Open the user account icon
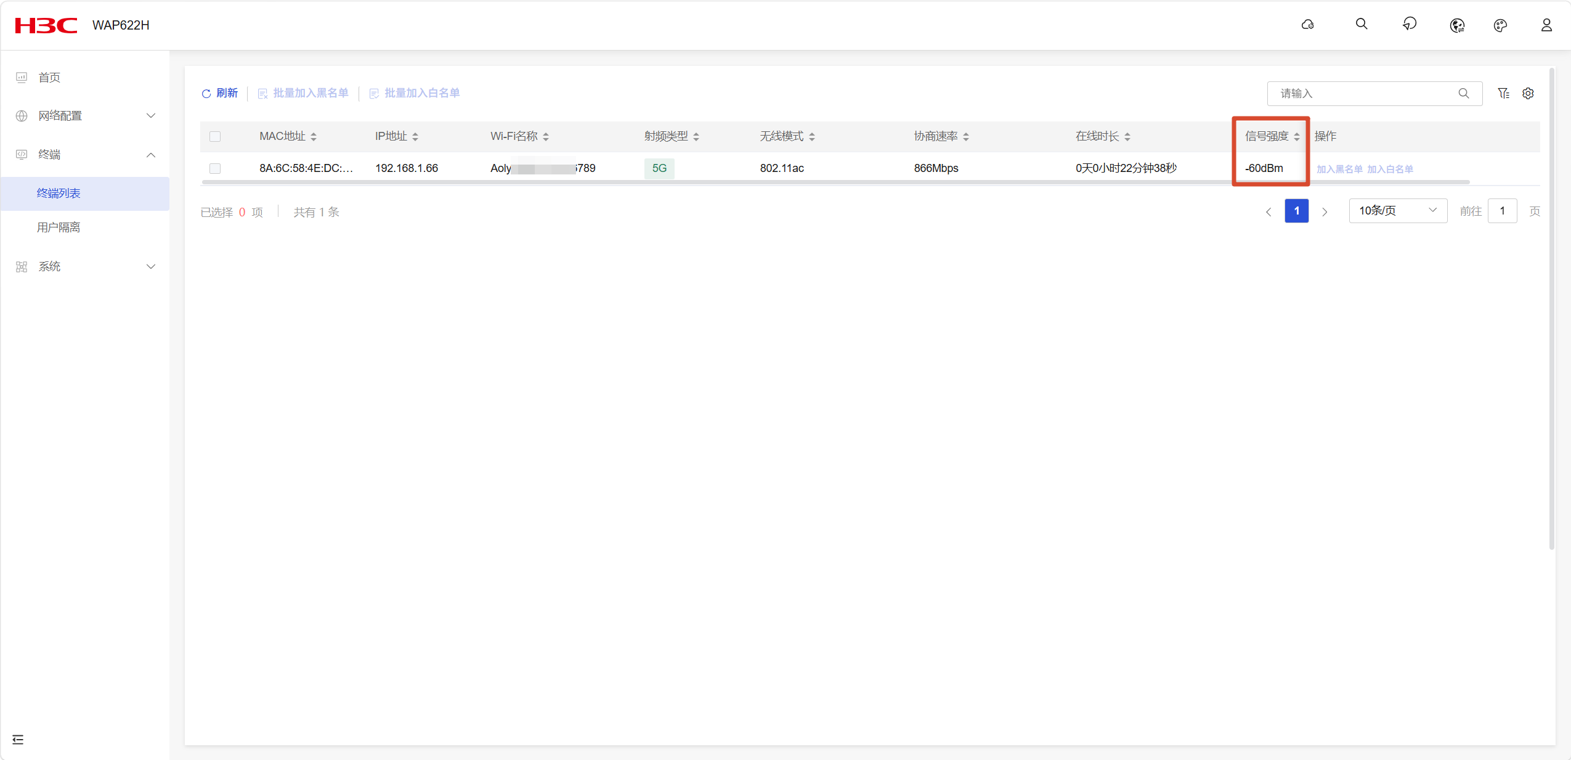1571x760 pixels. click(x=1546, y=25)
